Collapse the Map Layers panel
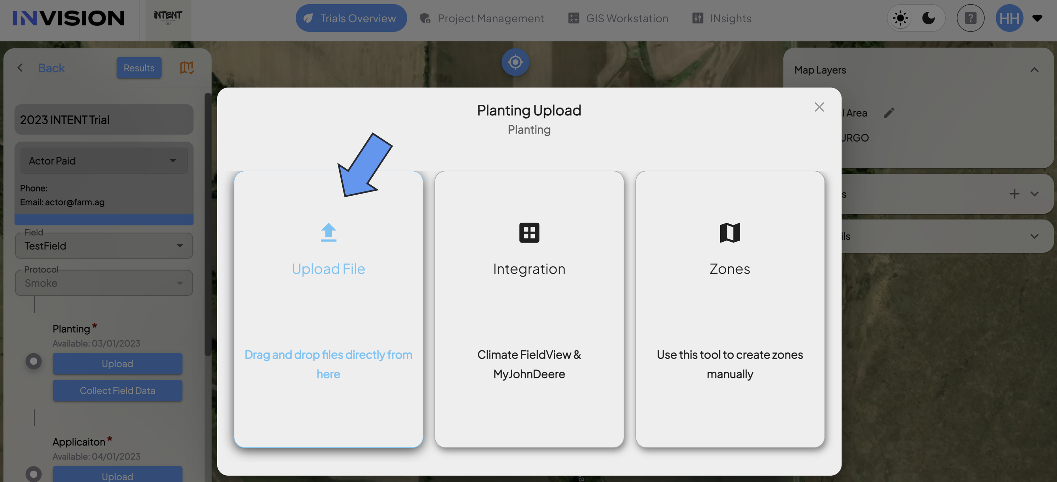This screenshot has height=482, width=1057. 1034,70
